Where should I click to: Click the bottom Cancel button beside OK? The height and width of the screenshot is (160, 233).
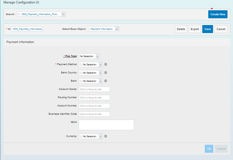point(221,149)
